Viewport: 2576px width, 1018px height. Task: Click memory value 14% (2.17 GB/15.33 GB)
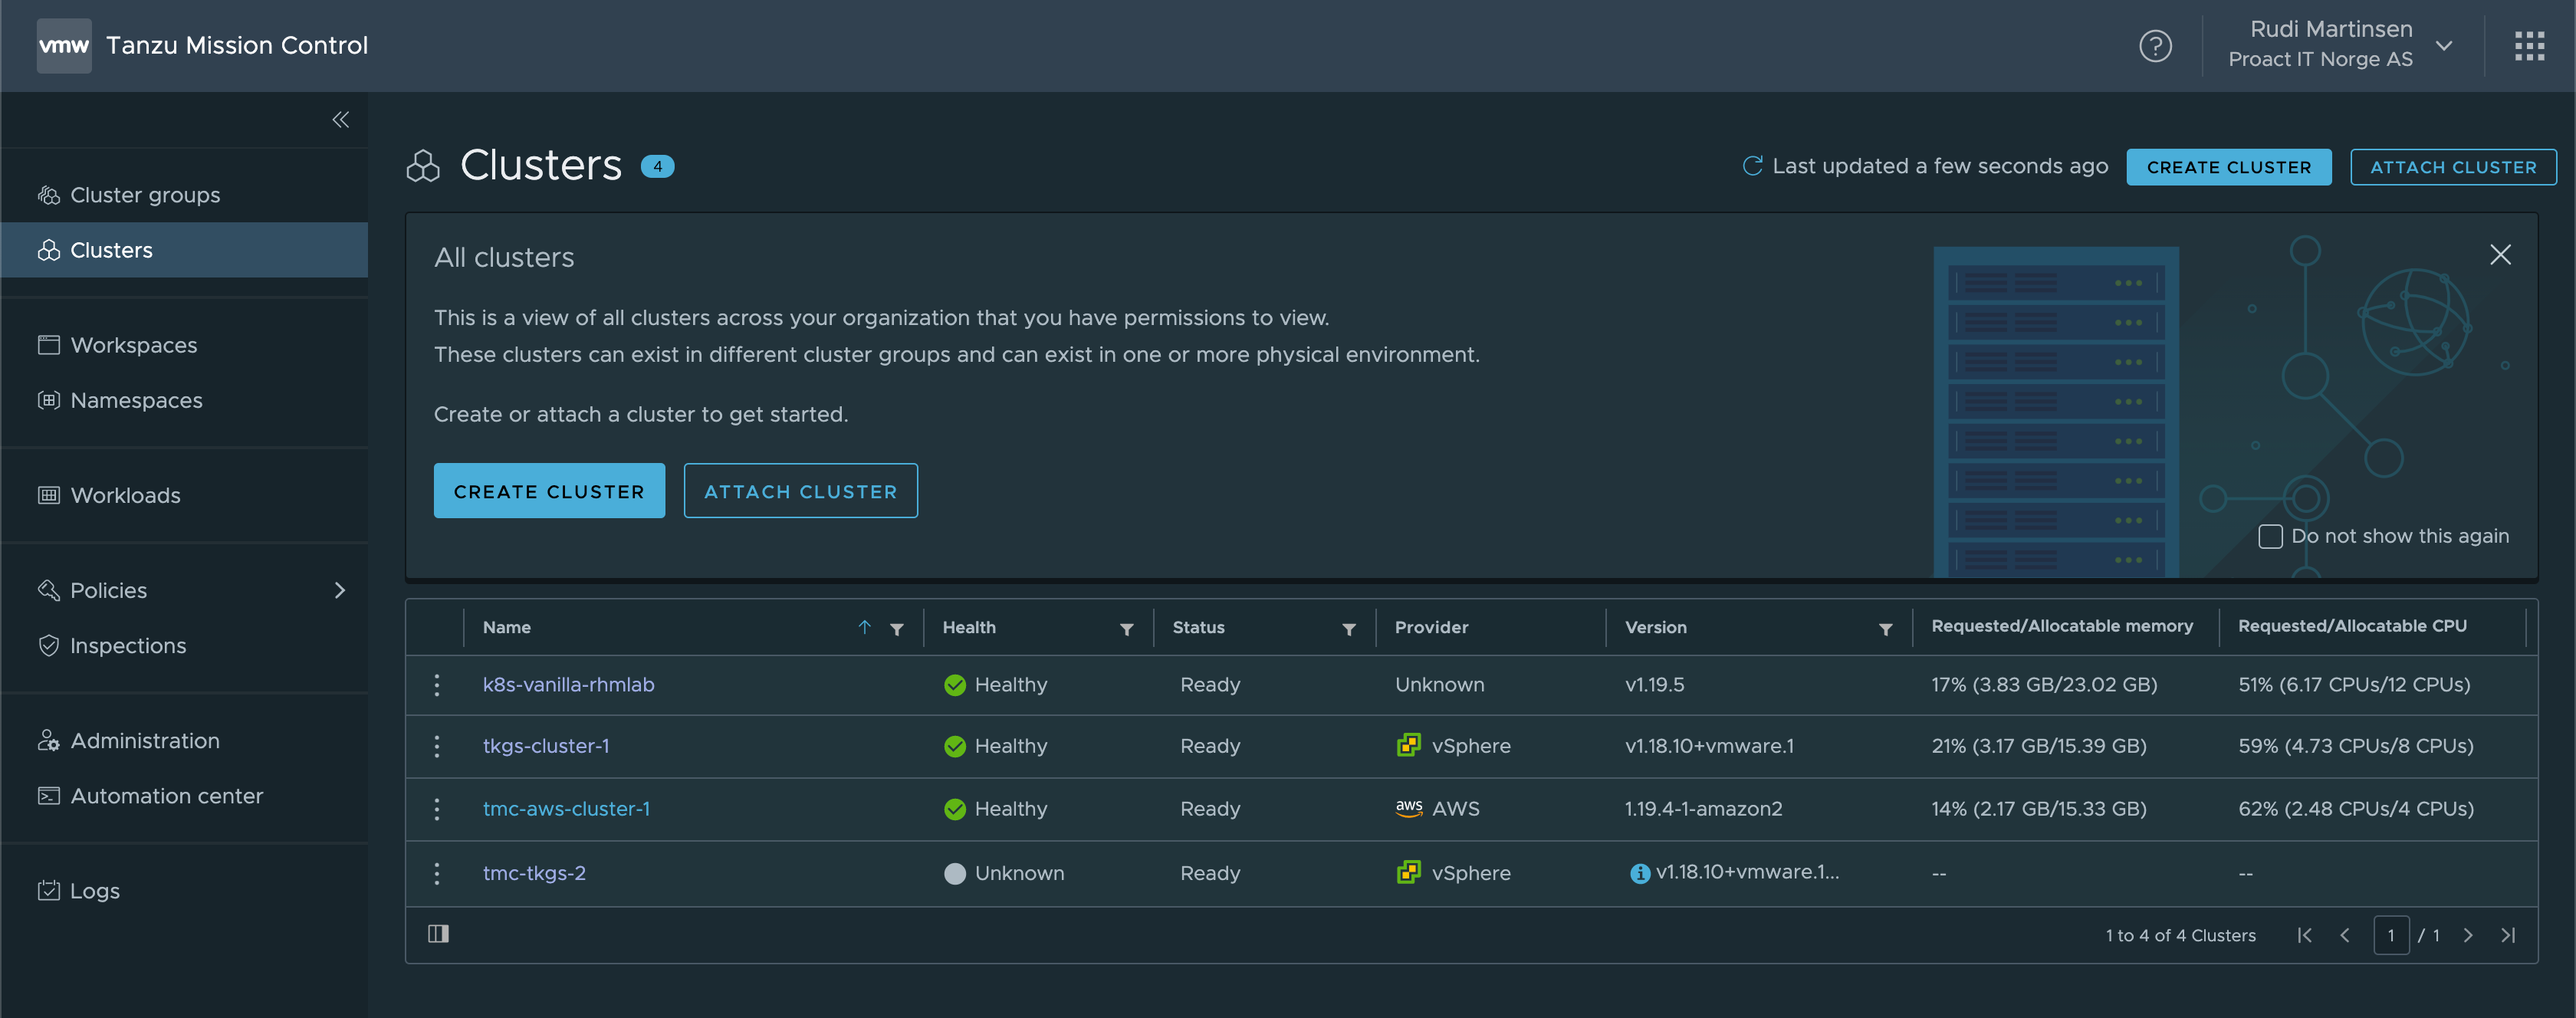tap(2038, 809)
